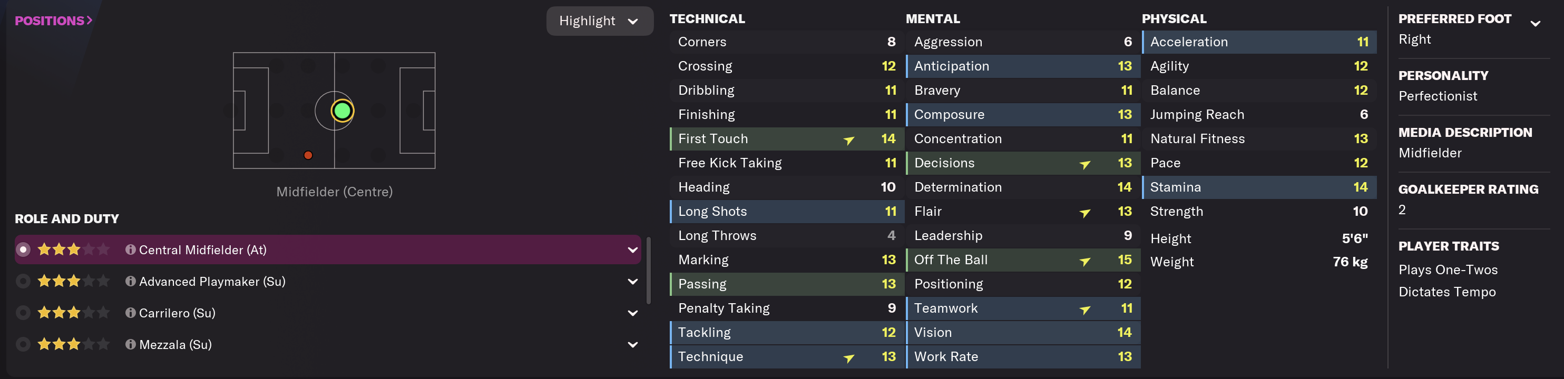Click the Vision attribute row
This screenshot has width=1564, height=379.
[x=1022, y=332]
